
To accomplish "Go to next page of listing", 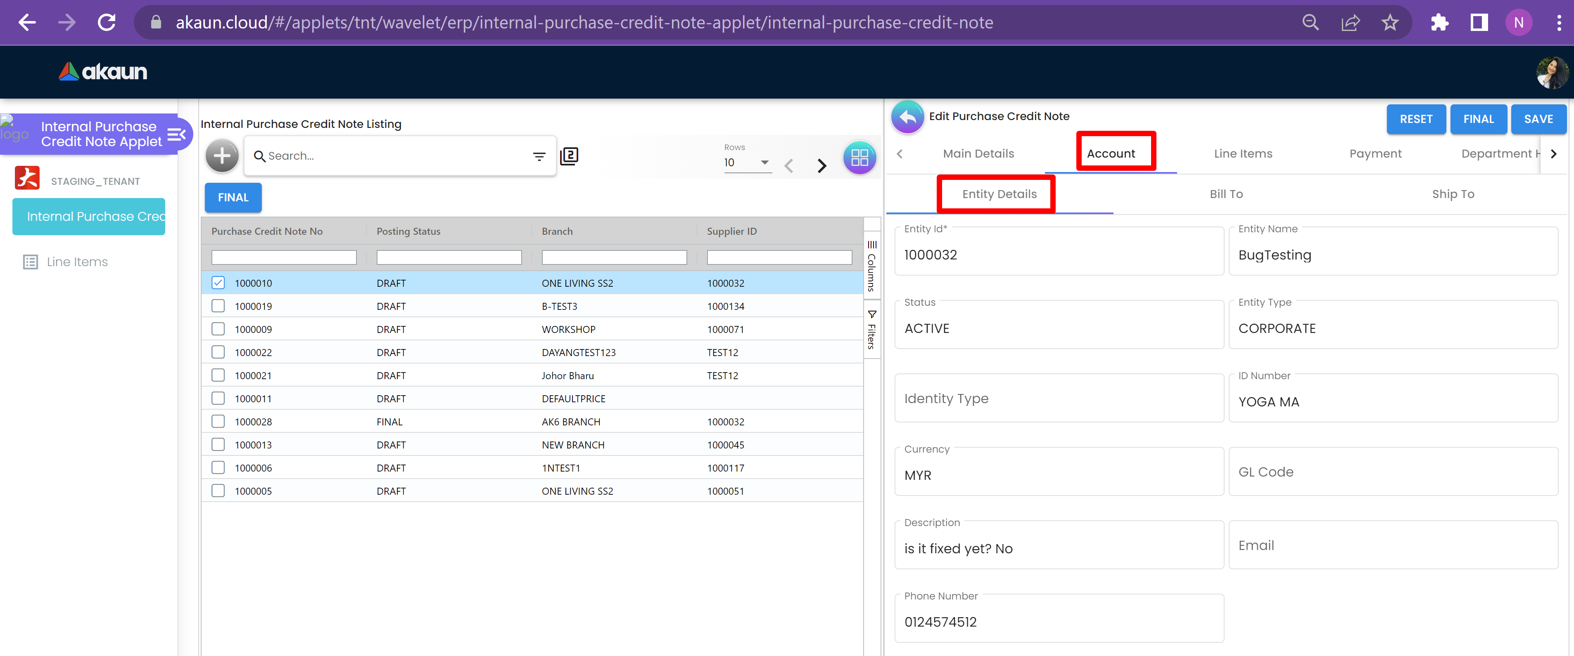I will 822,165.
